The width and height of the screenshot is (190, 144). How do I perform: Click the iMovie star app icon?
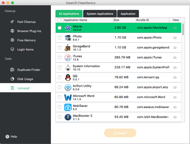coord(68,28)
